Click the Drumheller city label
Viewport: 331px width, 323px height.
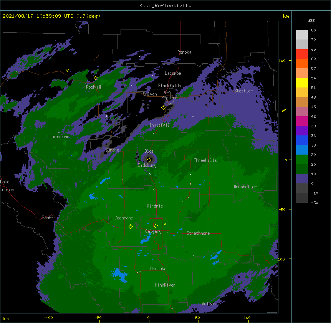(x=245, y=187)
